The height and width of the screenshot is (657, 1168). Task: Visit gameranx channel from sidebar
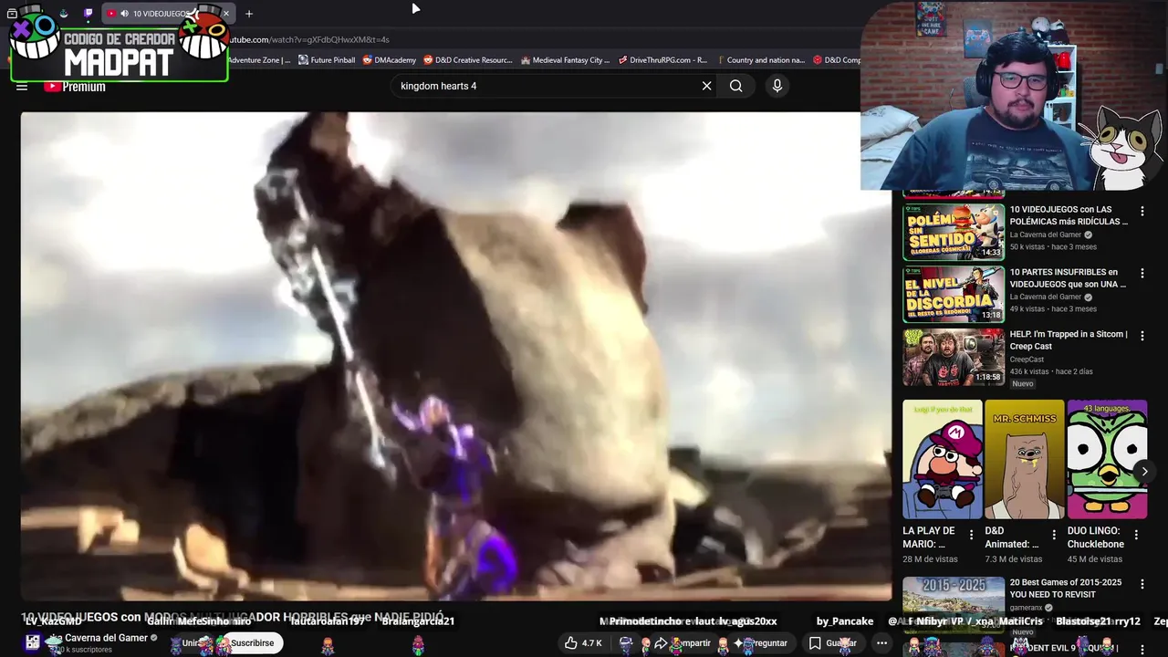pyautogui.click(x=1027, y=608)
